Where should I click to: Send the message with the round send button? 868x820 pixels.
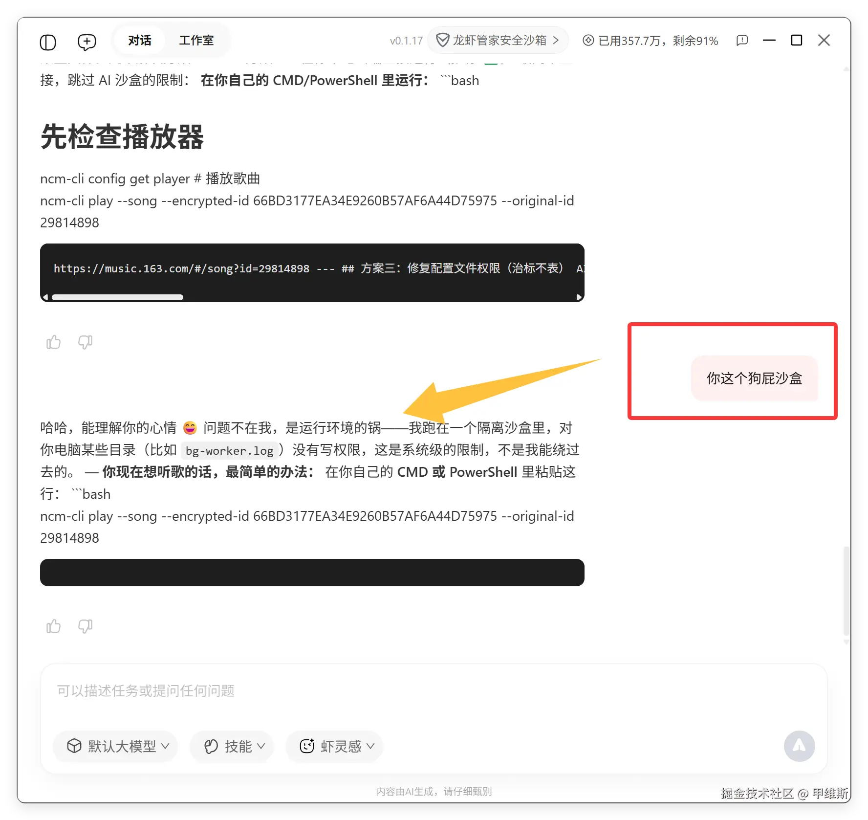pyautogui.click(x=799, y=746)
